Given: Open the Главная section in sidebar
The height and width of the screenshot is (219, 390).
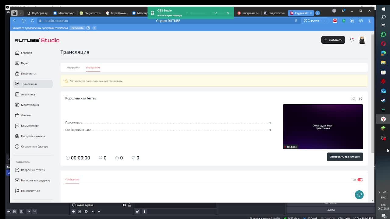Looking at the screenshot, I should coord(33,53).
